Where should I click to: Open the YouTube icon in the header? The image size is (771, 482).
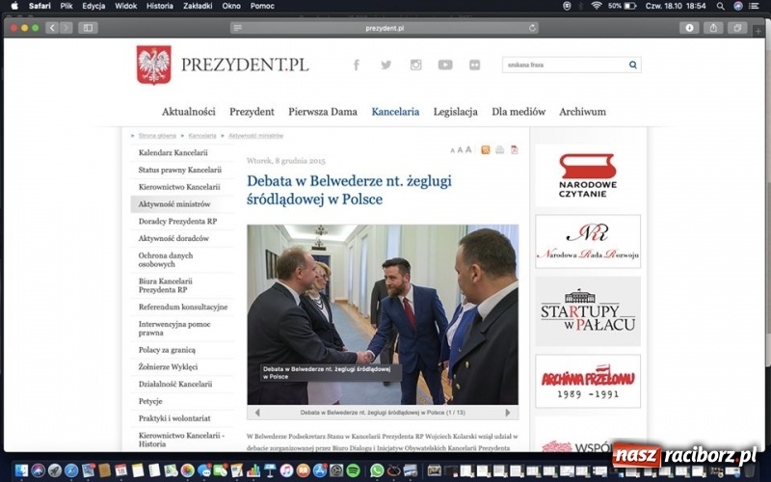point(445,65)
